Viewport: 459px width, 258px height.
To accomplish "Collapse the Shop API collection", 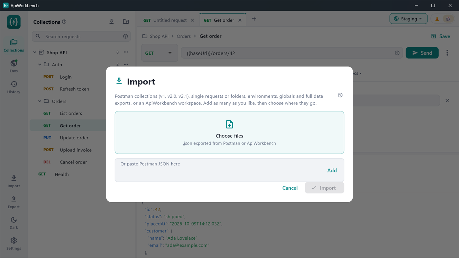I will (35, 52).
